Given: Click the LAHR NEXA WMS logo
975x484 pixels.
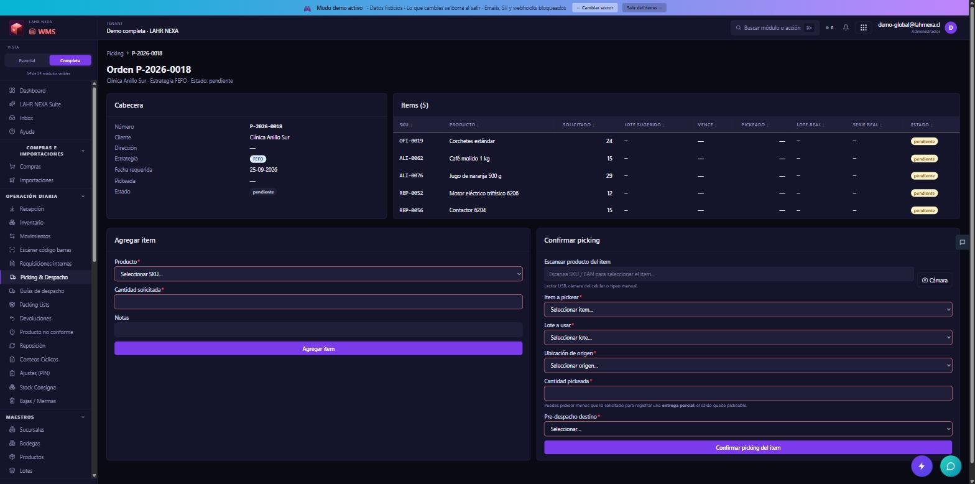Looking at the screenshot, I should (x=34, y=28).
